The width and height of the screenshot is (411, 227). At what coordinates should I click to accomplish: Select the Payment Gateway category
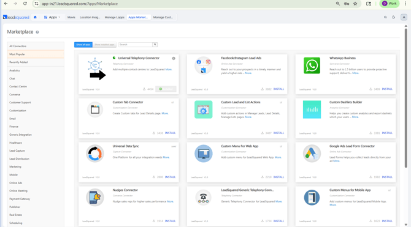[36, 199]
